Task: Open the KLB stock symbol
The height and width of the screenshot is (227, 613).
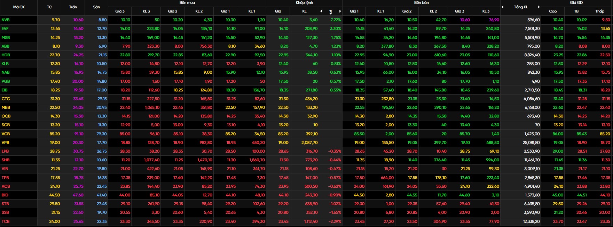Action: (x=5, y=64)
